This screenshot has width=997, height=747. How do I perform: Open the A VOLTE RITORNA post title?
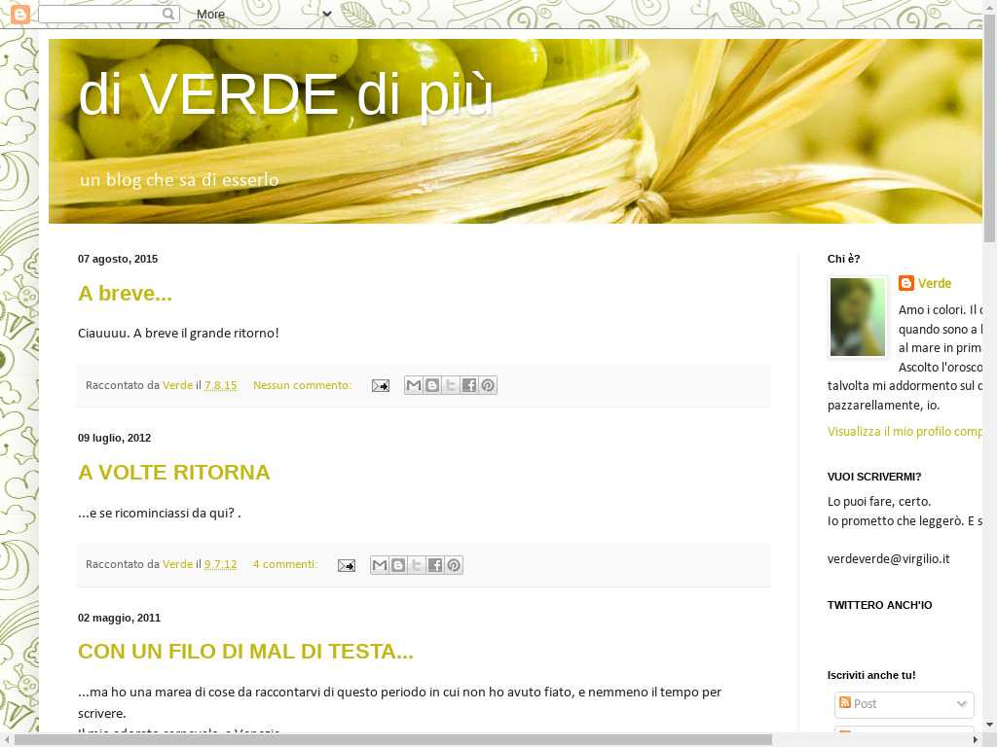(173, 473)
